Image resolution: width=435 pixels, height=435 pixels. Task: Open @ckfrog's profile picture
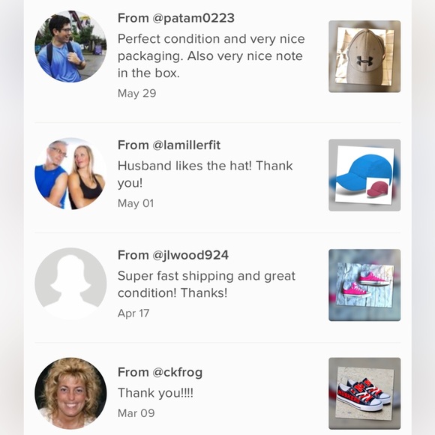(70, 394)
